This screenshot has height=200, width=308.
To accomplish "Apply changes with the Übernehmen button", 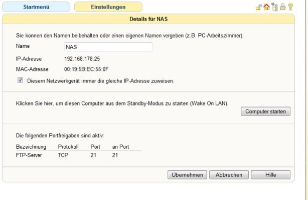I will point(187,175).
